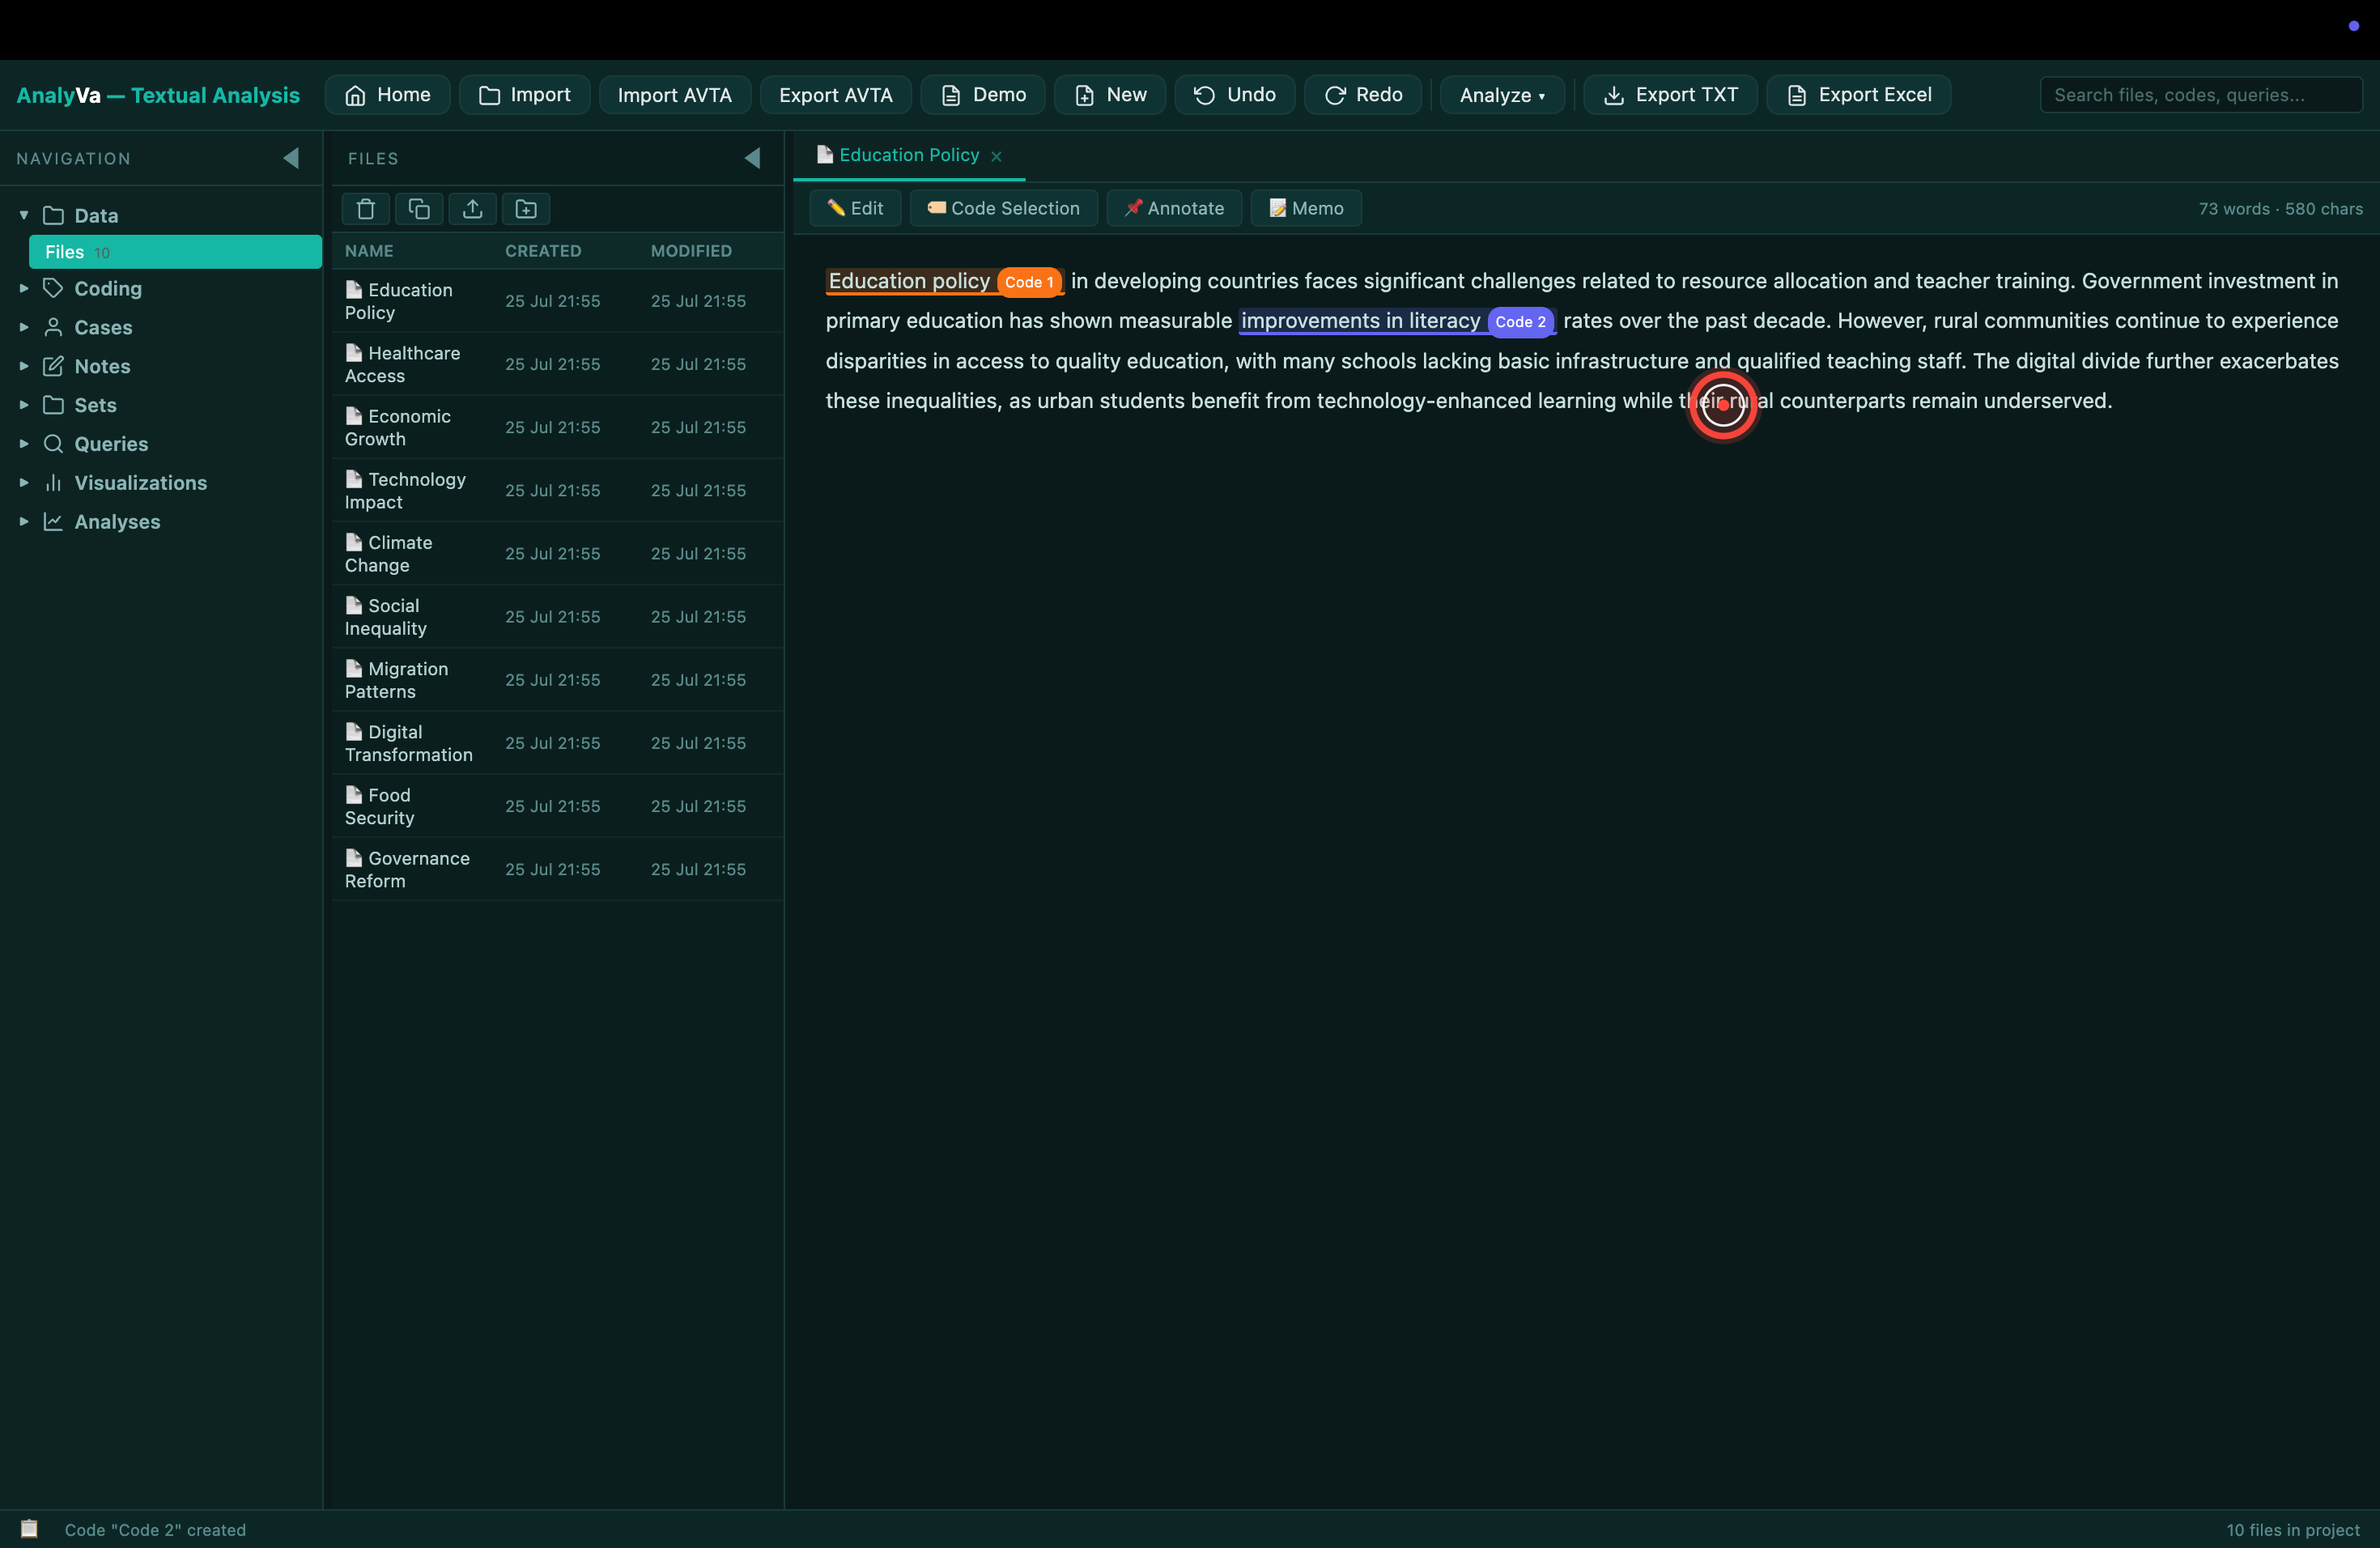Click the upload export icon in Files toolbar
Screen dimensions: 2380x1548
(473, 209)
